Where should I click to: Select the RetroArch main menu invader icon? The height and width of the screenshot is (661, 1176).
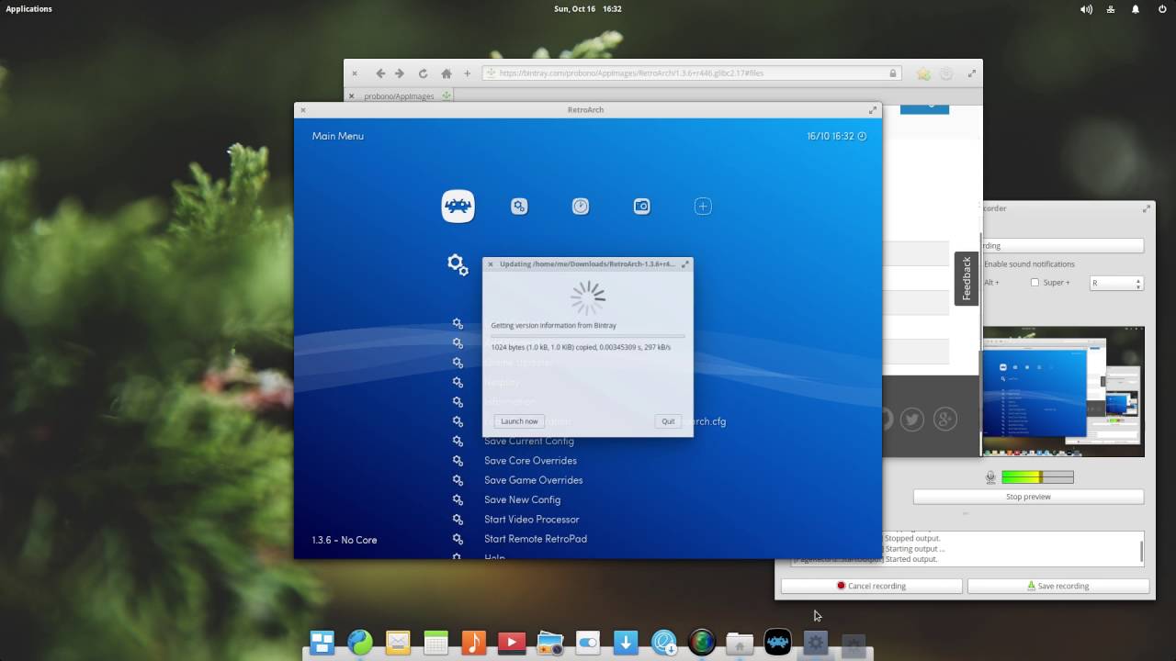458,207
